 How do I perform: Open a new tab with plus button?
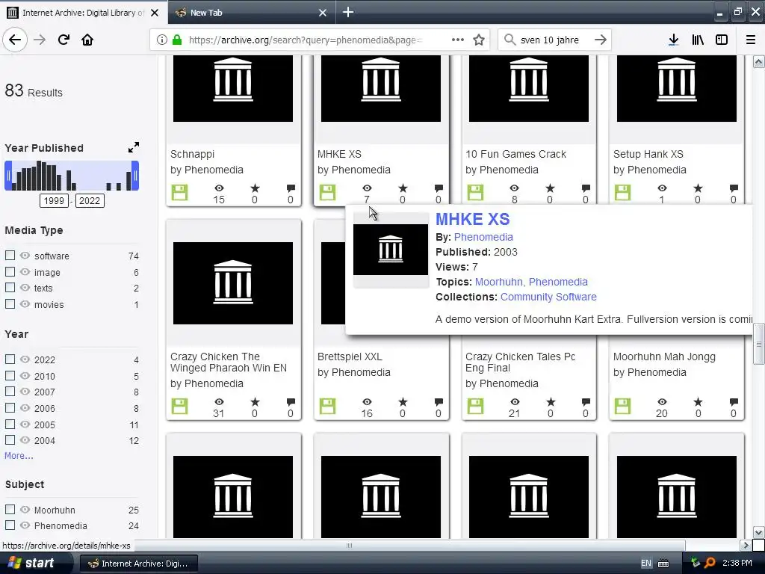click(348, 12)
